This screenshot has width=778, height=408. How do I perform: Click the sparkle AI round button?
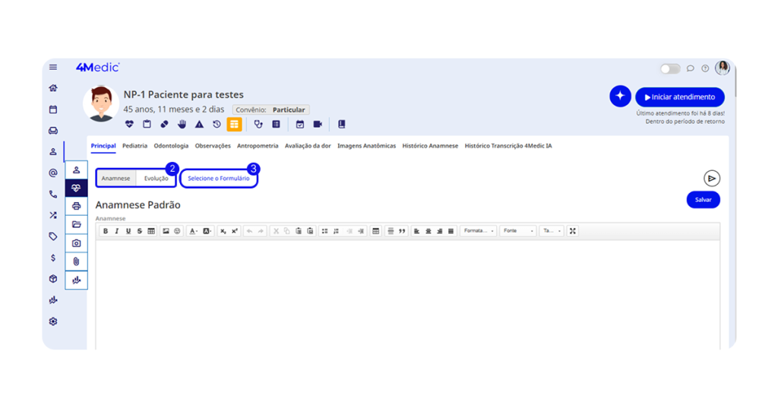620,96
